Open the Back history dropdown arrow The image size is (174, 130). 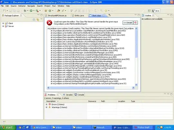(x=109, y=11)
